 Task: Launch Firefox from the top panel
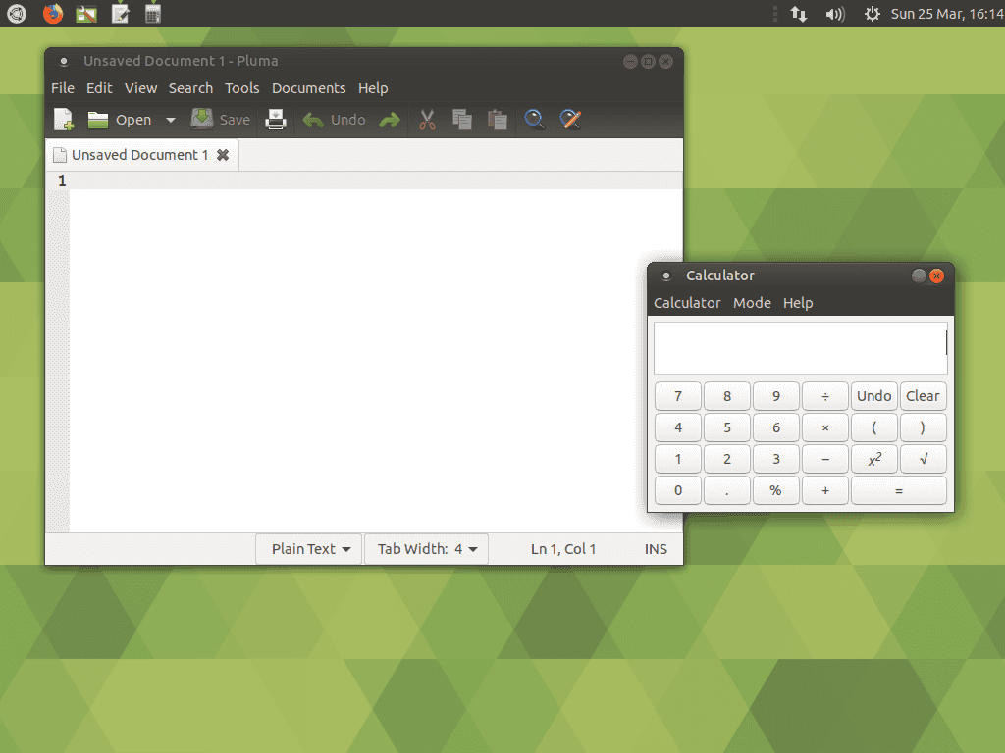click(52, 14)
